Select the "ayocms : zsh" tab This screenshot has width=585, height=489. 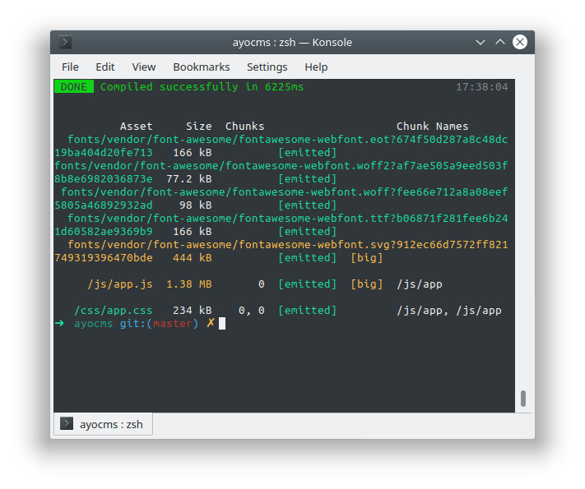click(x=104, y=424)
